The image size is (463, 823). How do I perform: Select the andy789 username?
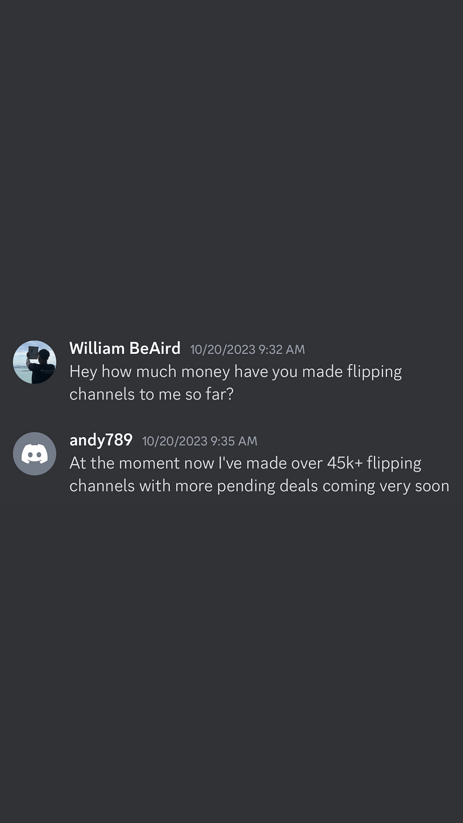click(x=101, y=440)
